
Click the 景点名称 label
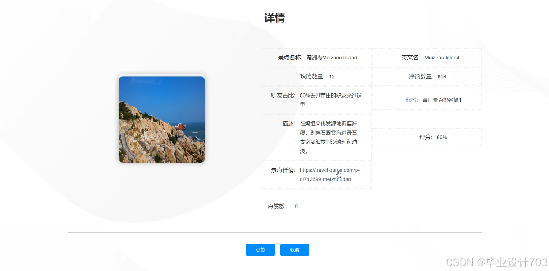coord(290,58)
